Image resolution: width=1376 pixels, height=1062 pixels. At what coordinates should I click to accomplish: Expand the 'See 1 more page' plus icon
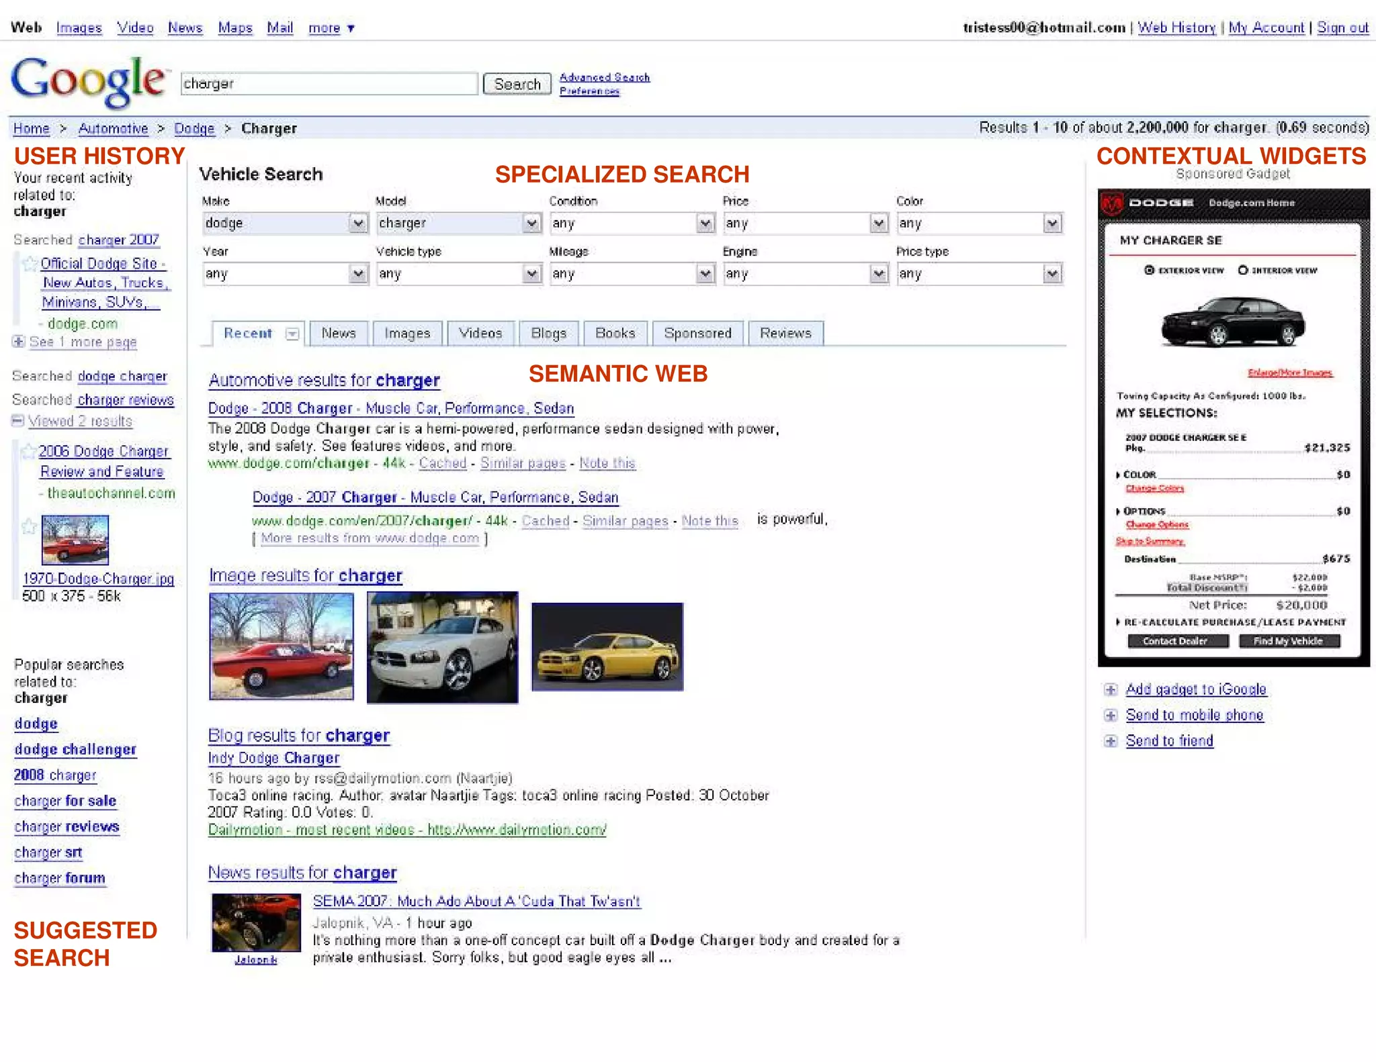point(18,342)
